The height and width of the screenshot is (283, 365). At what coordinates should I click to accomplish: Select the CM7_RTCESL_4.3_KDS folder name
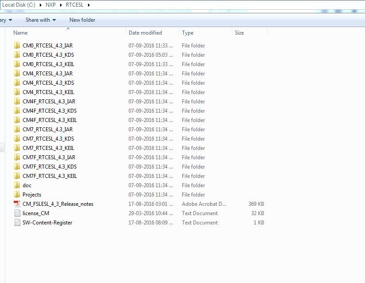point(48,139)
